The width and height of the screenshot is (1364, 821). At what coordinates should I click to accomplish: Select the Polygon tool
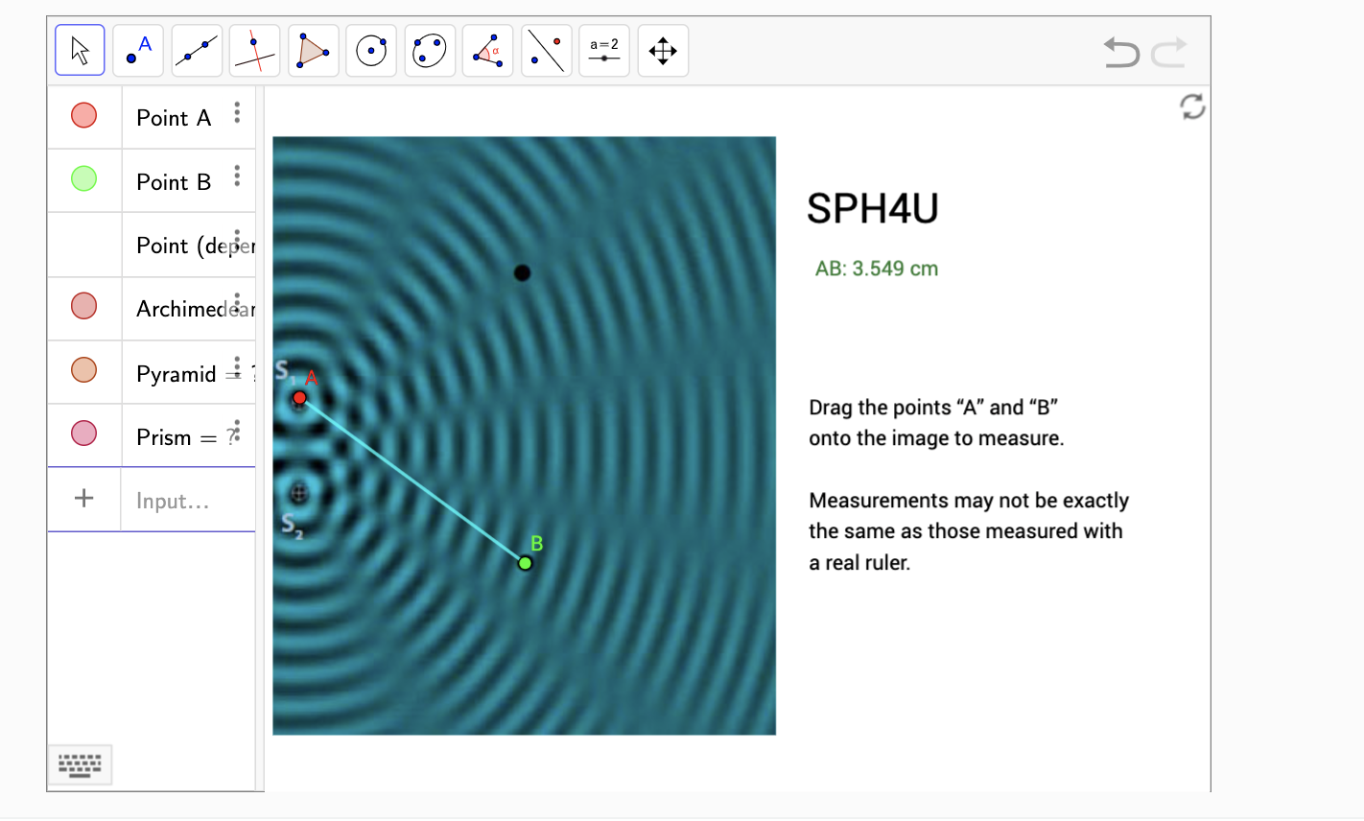pos(313,51)
